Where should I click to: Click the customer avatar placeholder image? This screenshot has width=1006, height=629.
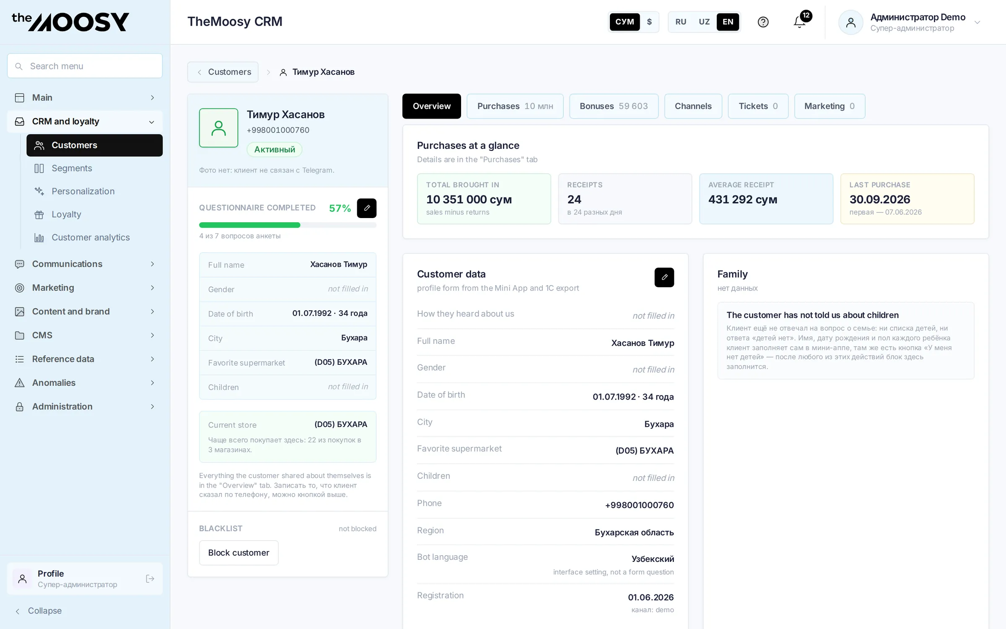coord(218,128)
